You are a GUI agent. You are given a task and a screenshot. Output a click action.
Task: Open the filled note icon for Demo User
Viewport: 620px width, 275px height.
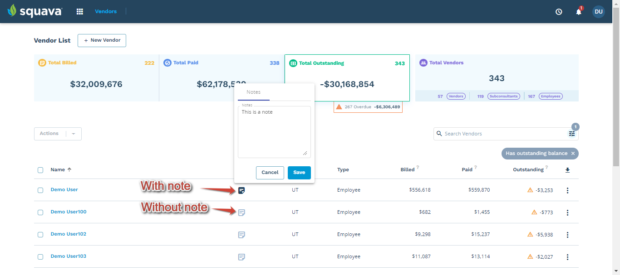coord(242,190)
